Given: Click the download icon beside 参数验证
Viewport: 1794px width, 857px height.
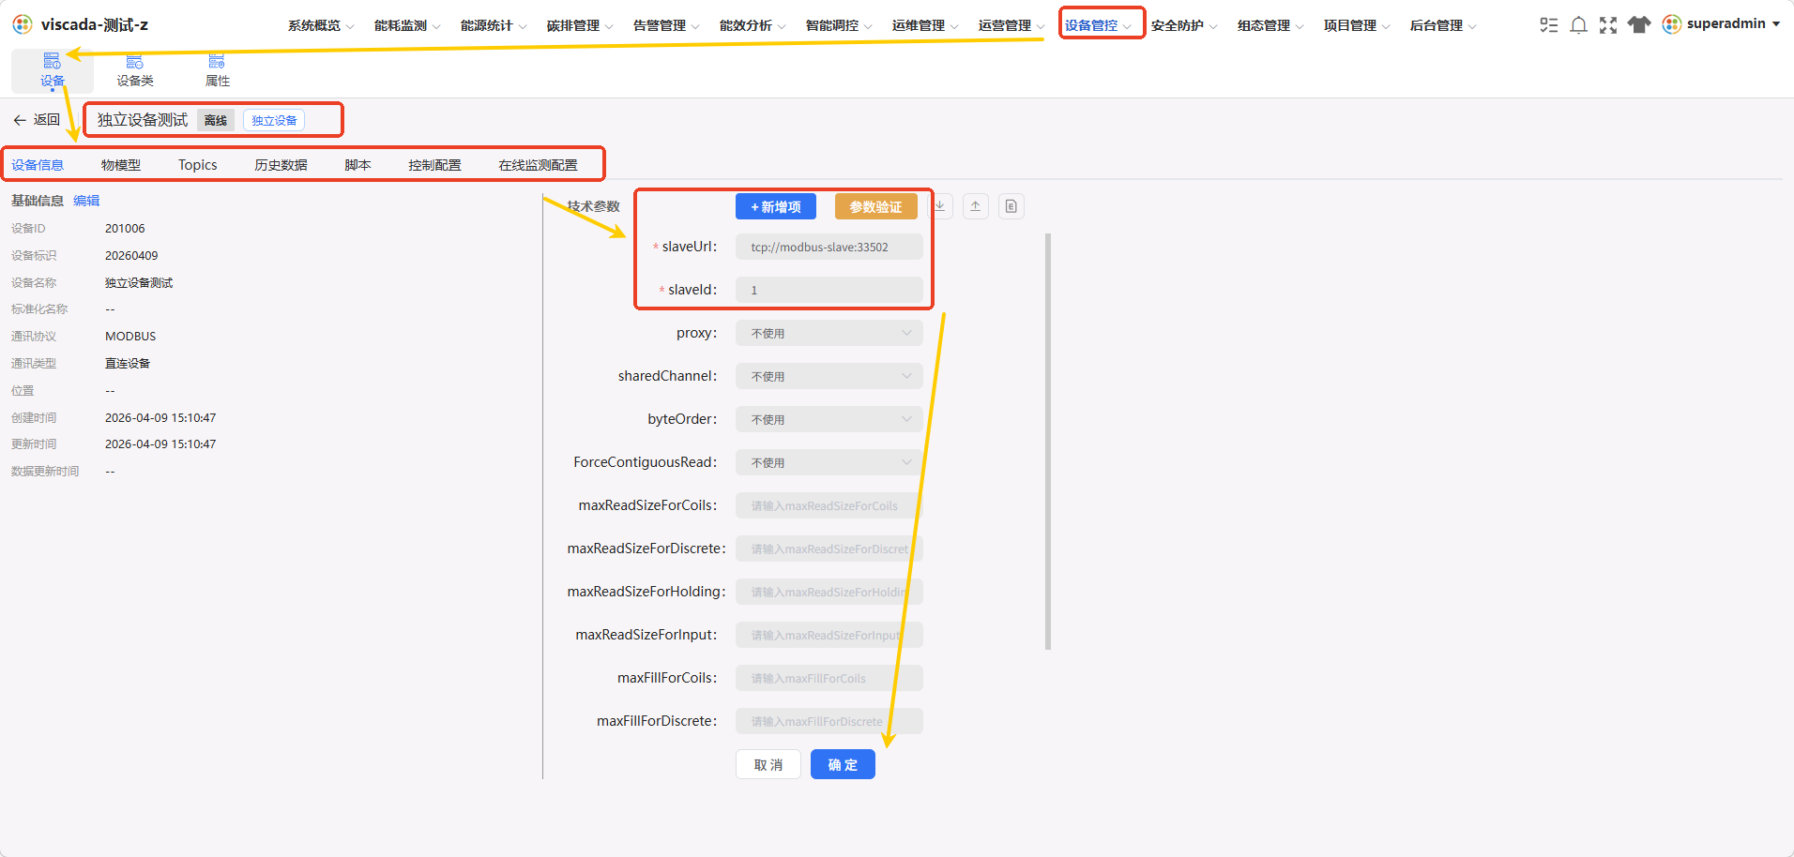Looking at the screenshot, I should click(x=940, y=206).
